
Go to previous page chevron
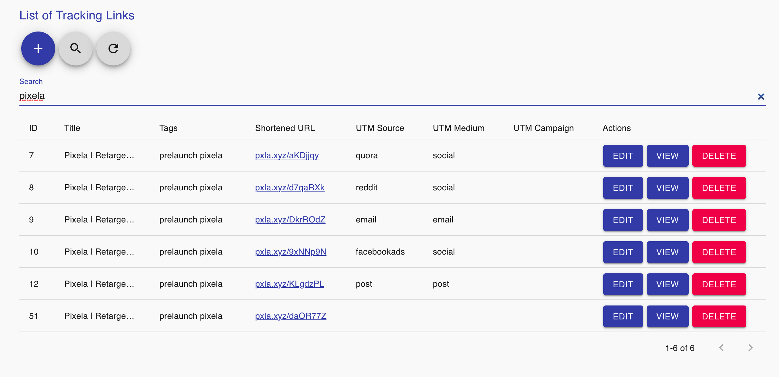[721, 348]
